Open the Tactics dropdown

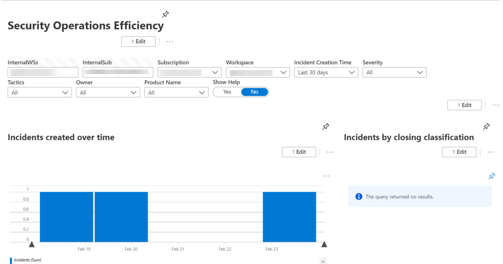39,93
